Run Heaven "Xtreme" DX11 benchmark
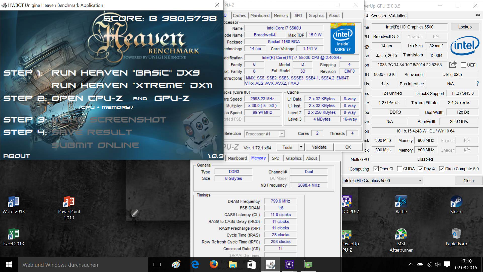The height and width of the screenshot is (272, 483). (x=132, y=85)
